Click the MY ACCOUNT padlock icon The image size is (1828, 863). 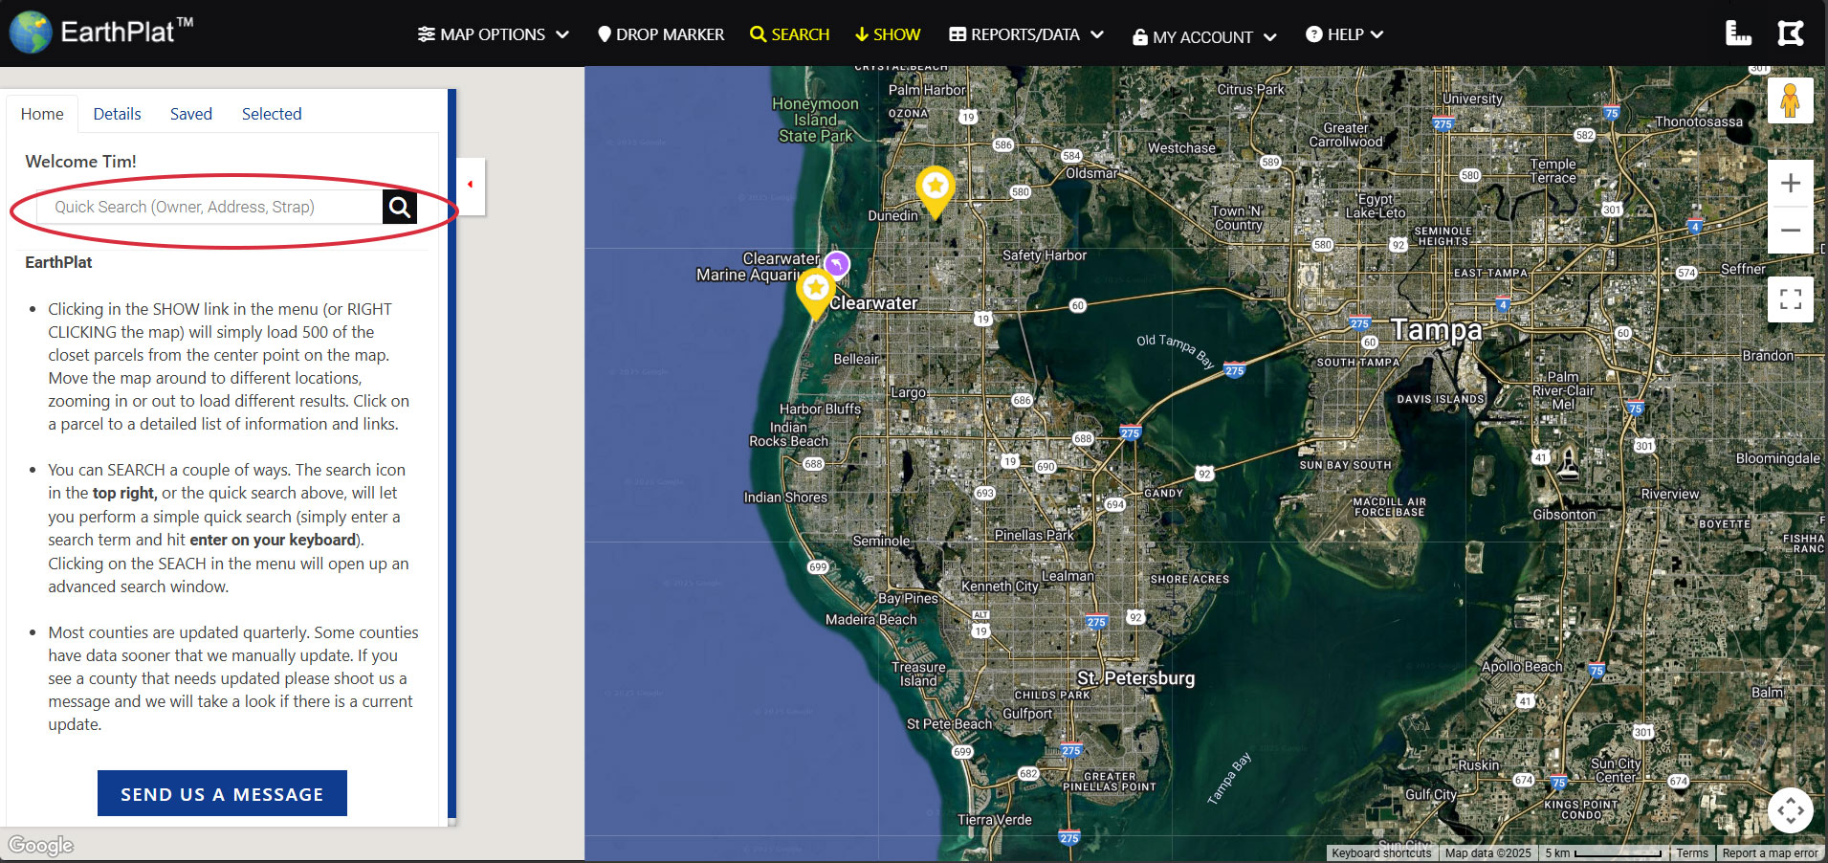coord(1140,37)
